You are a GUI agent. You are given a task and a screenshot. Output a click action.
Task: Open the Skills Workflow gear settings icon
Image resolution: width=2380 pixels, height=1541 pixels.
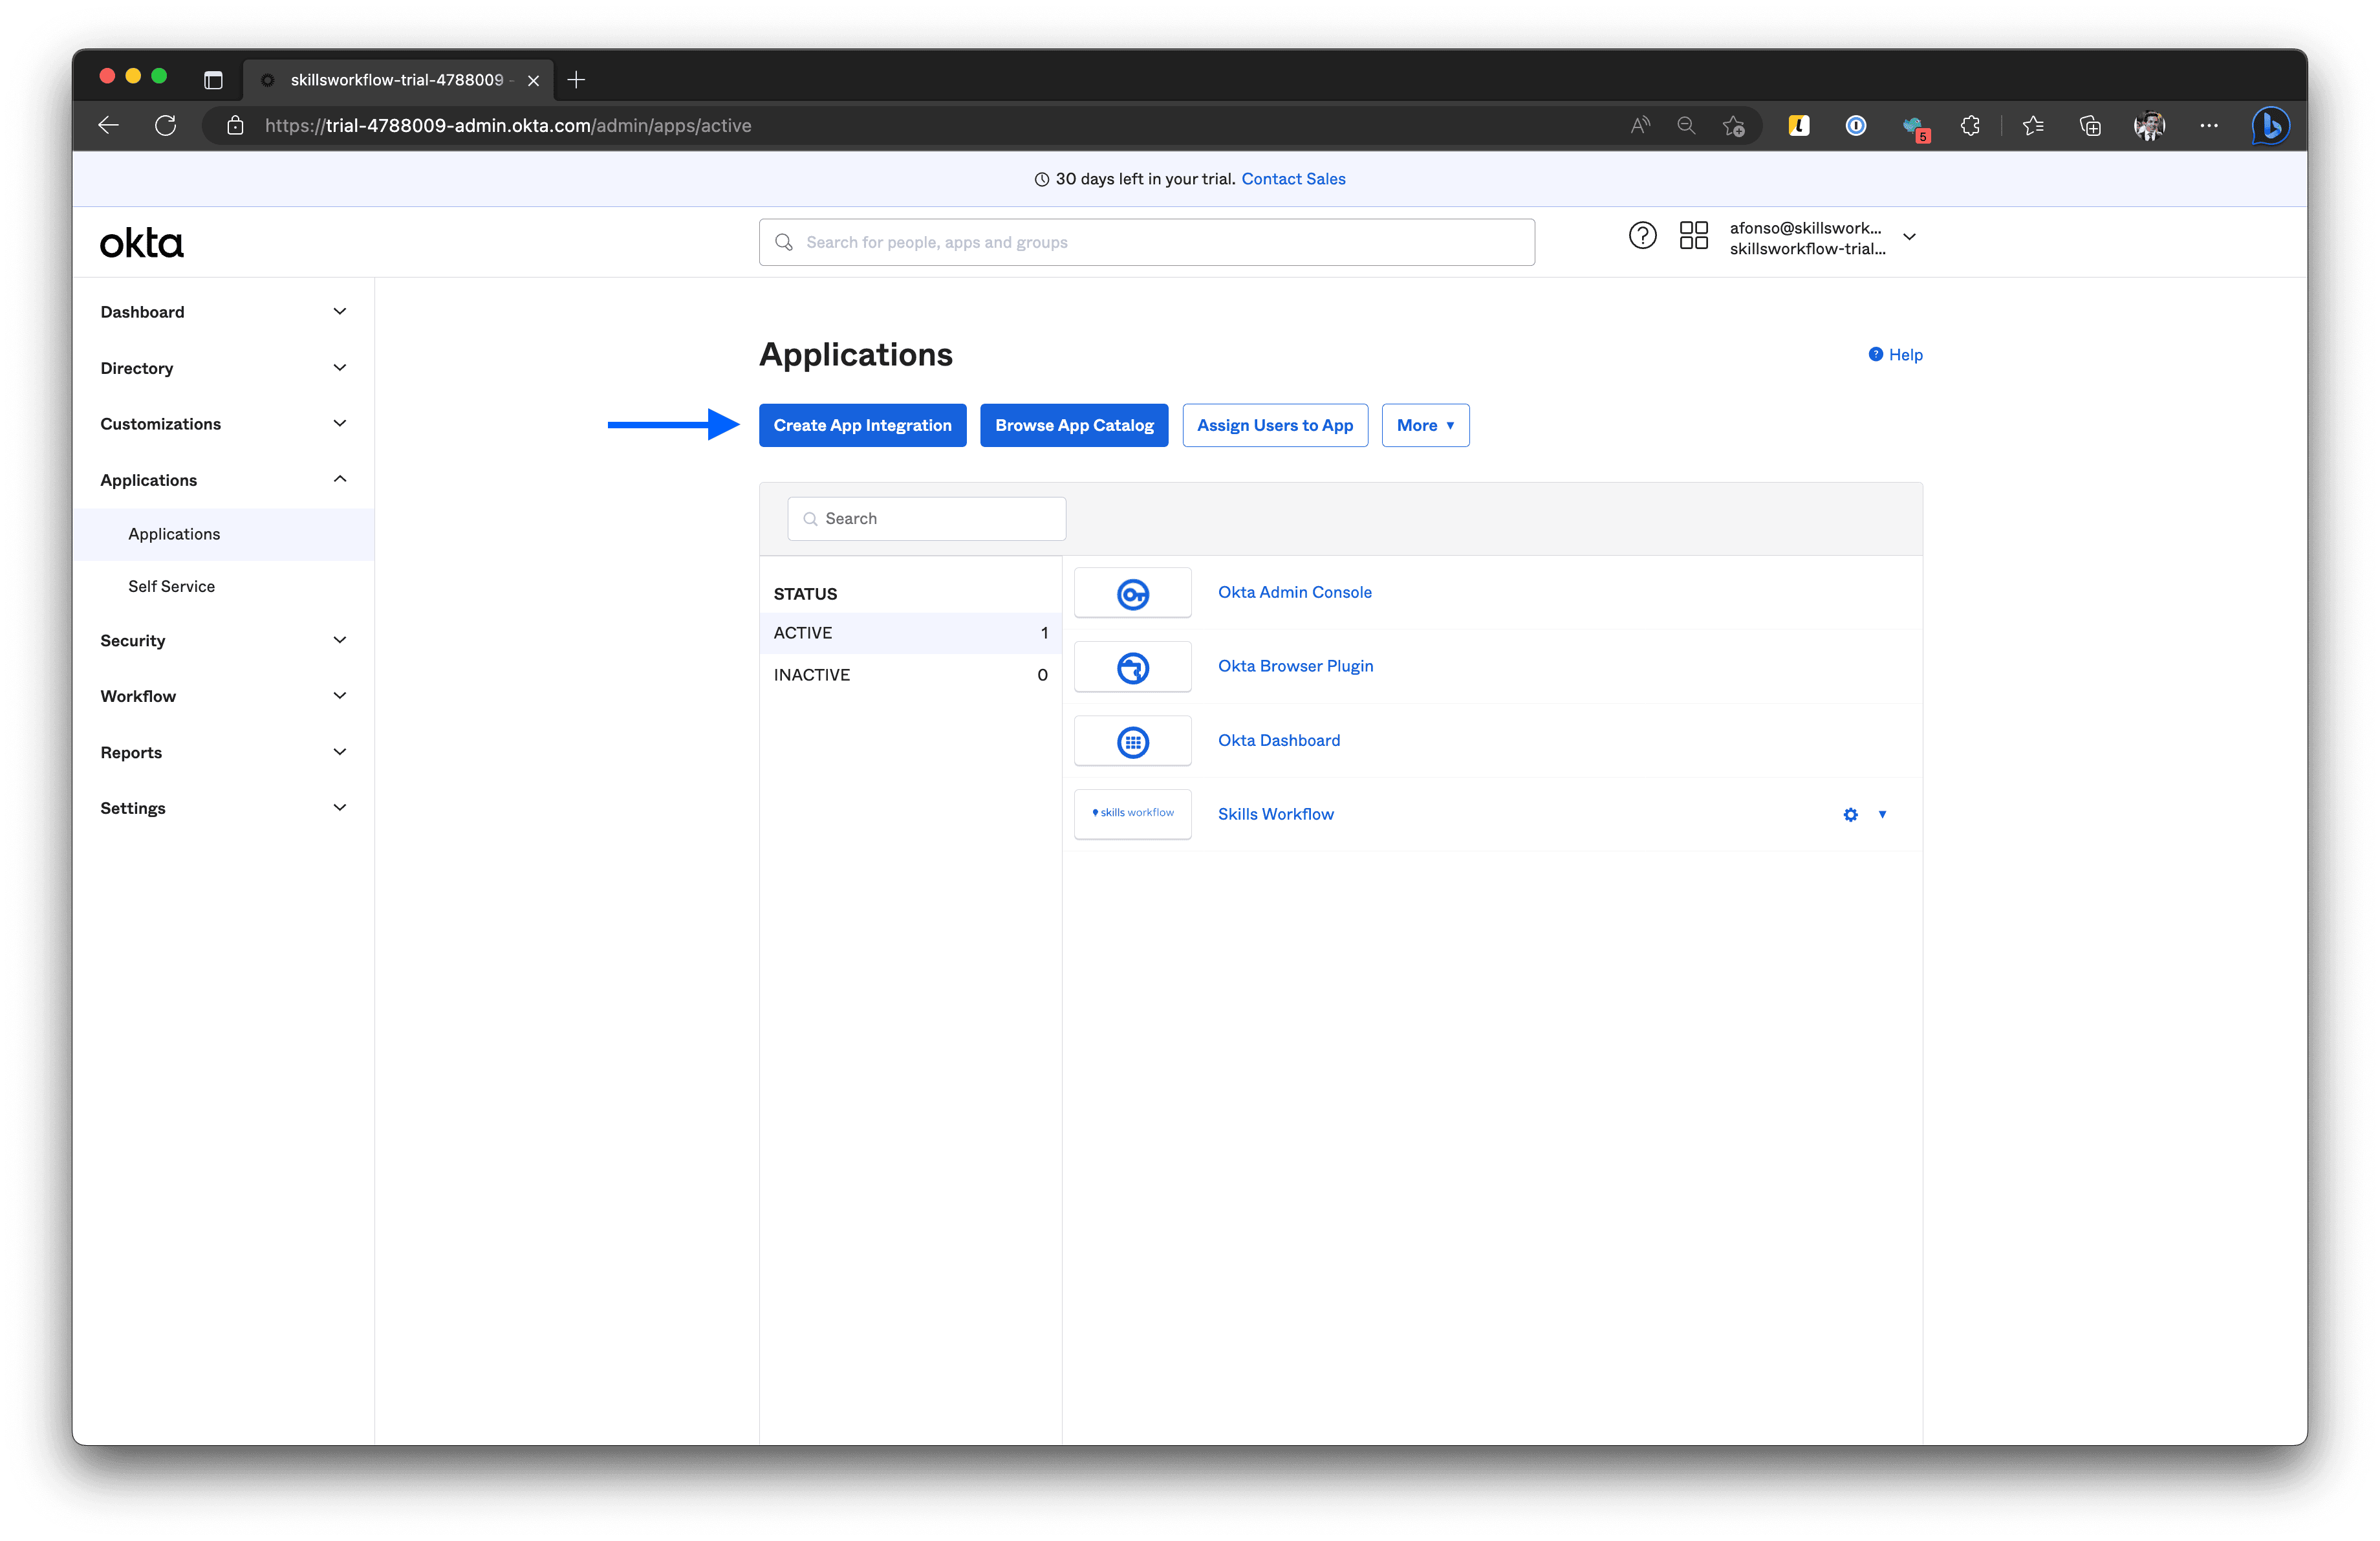1850,815
